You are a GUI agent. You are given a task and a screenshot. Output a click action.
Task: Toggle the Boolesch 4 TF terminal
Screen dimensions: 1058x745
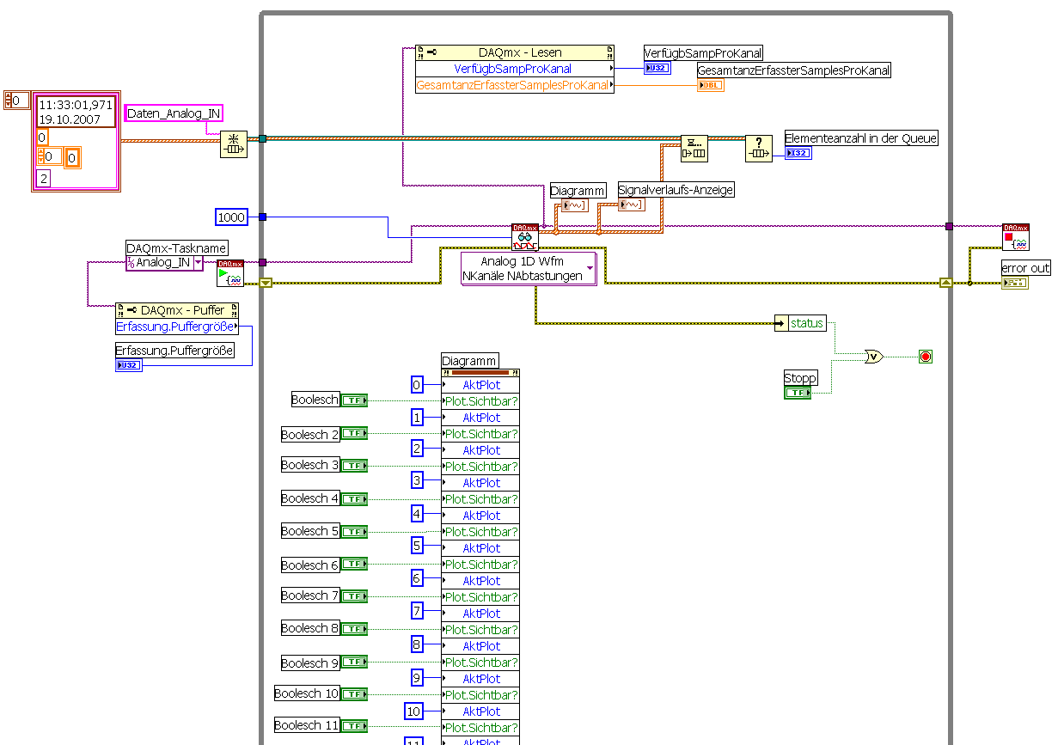354,499
